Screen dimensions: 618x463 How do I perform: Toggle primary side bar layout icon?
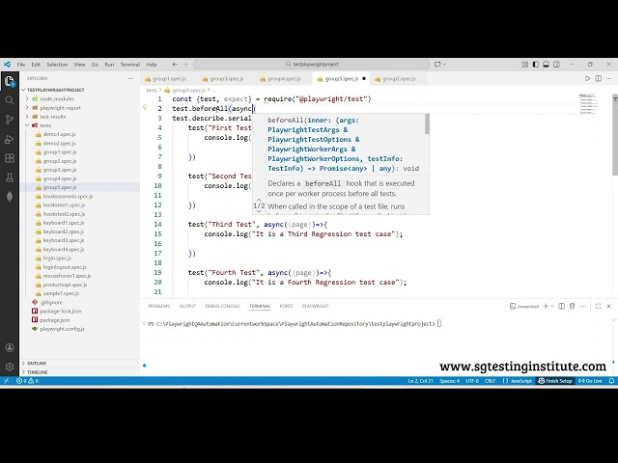[x=535, y=65]
